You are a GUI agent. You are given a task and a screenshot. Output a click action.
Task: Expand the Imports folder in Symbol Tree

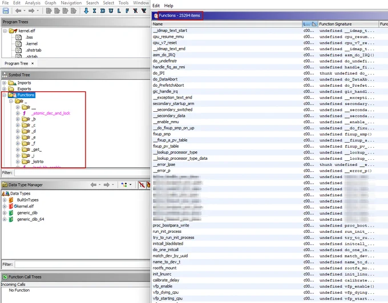pos(4,83)
